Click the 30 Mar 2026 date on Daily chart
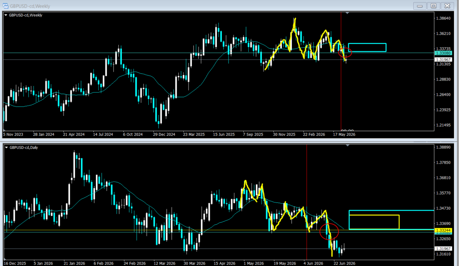 195,263
